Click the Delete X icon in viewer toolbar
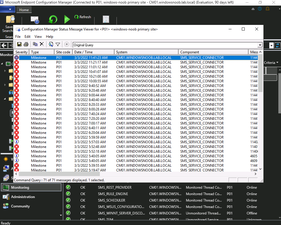This screenshot has height=225, width=281. [x=42, y=44]
